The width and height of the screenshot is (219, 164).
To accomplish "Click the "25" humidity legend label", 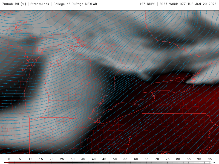I will click(62, 159).
